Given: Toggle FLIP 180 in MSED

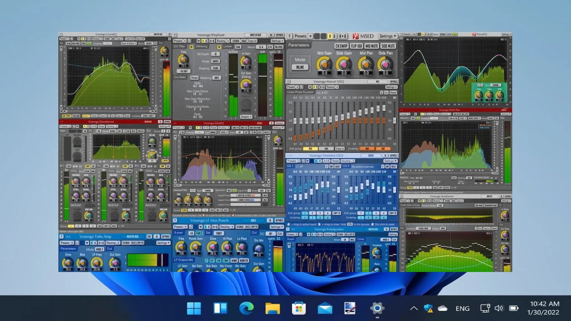Looking at the screenshot, I should (x=356, y=46).
